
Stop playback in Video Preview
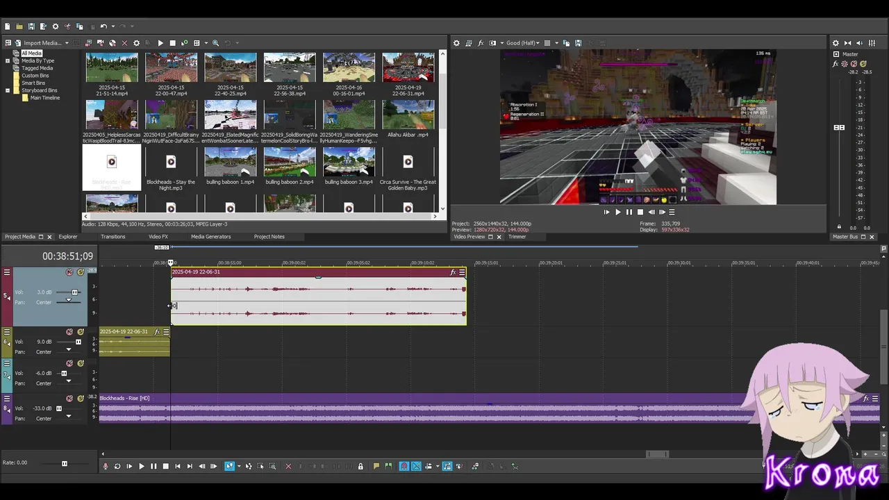(x=640, y=212)
